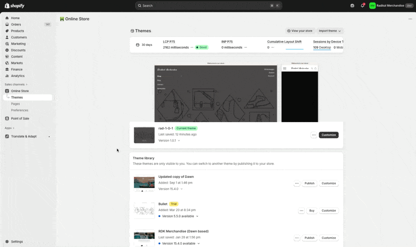Click the Good LCP status badge
The width and height of the screenshot is (416, 247).
201,47
